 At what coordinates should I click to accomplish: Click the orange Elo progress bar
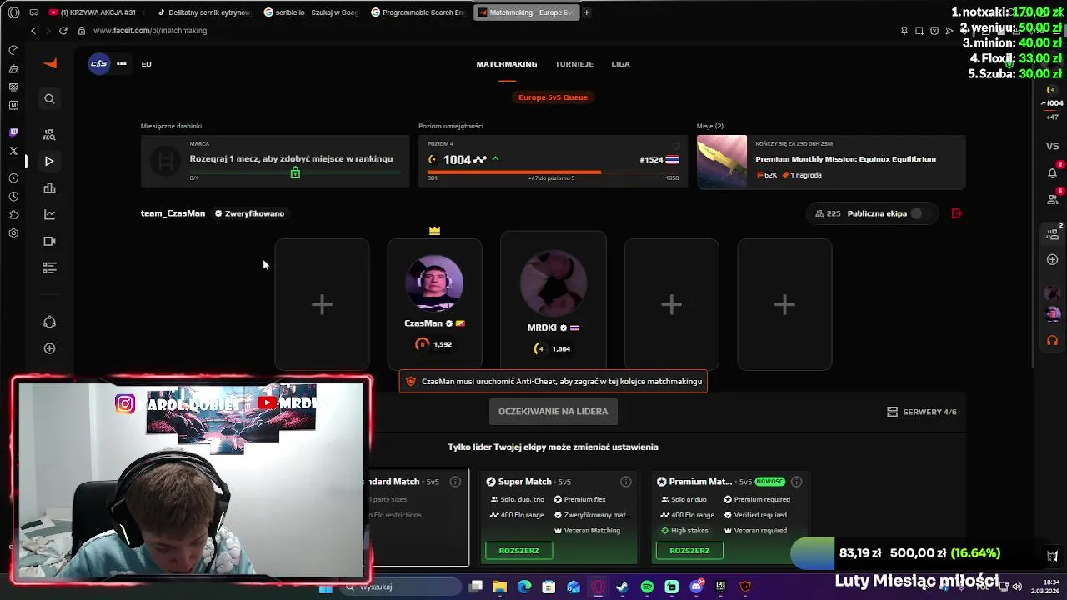513,172
